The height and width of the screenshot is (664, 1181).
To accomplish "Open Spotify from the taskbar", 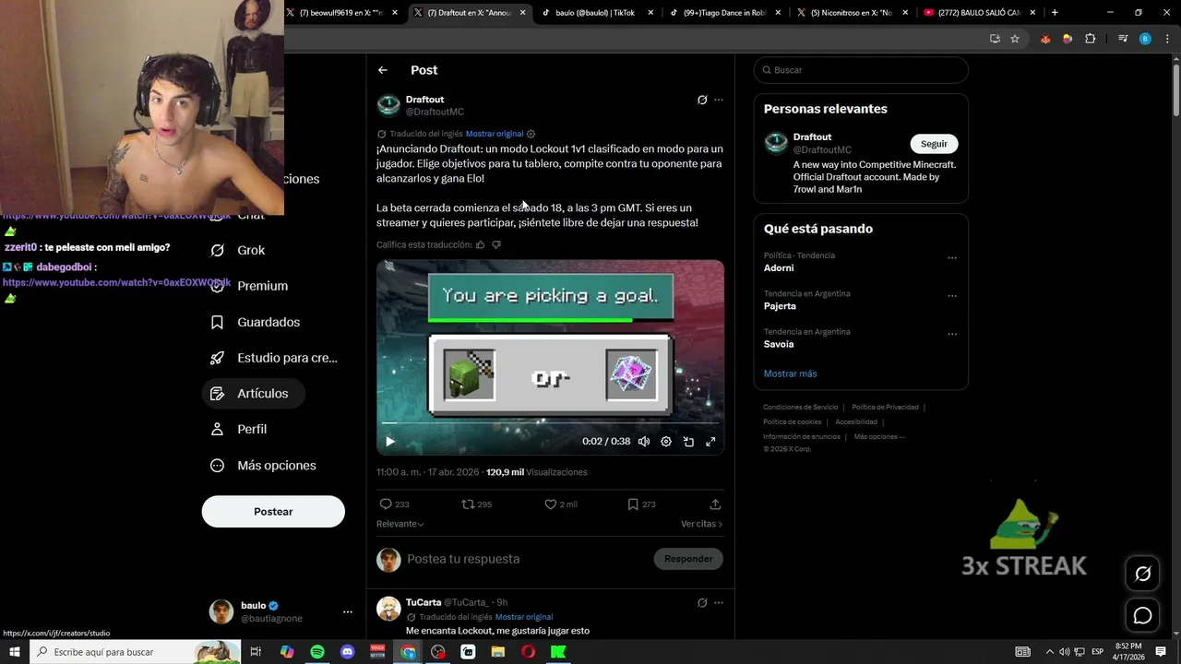I will [x=317, y=652].
